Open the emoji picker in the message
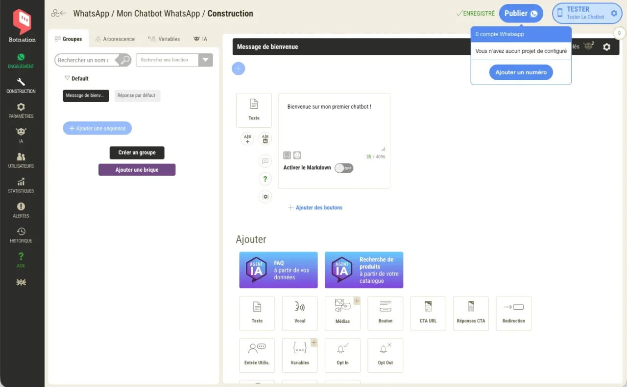627x387 pixels. pos(297,155)
